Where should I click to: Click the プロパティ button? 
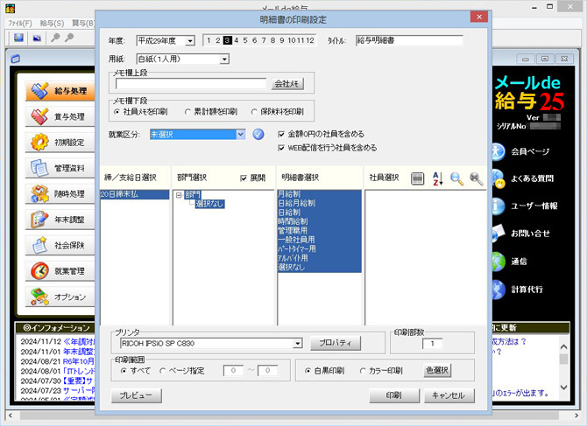pyautogui.click(x=336, y=343)
